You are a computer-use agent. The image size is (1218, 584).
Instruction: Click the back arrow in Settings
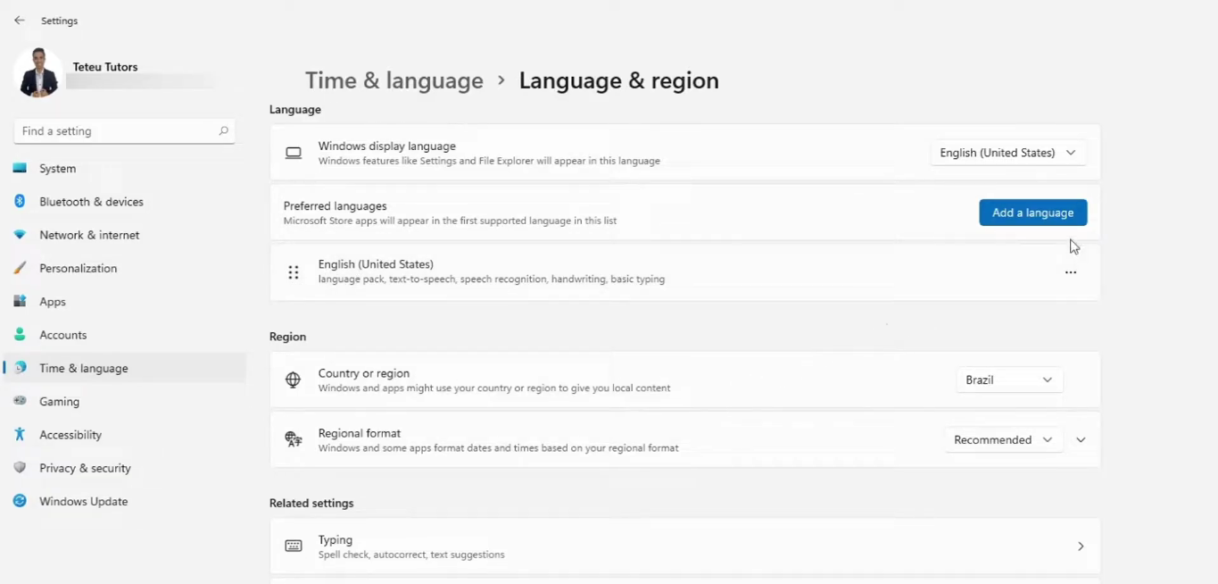pyautogui.click(x=20, y=21)
